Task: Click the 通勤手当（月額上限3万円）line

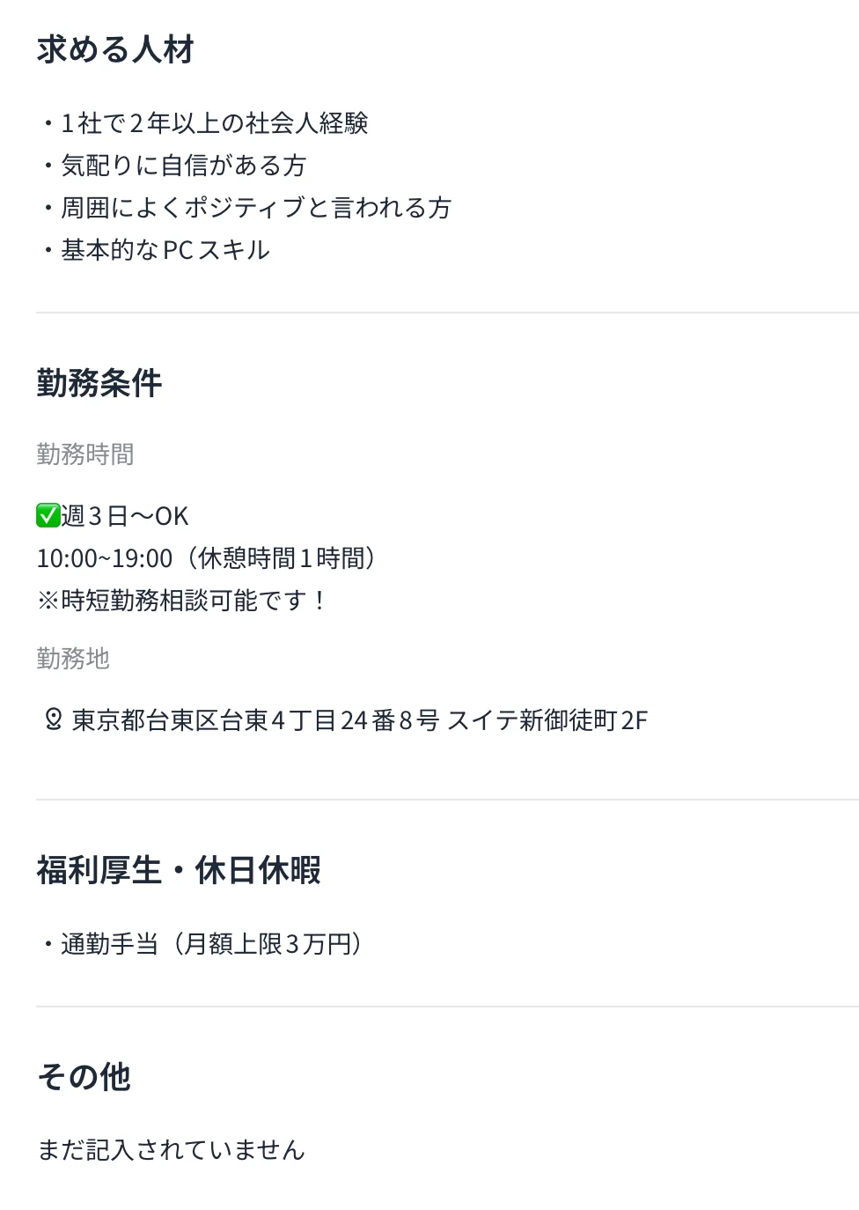Action: pyautogui.click(x=210, y=944)
